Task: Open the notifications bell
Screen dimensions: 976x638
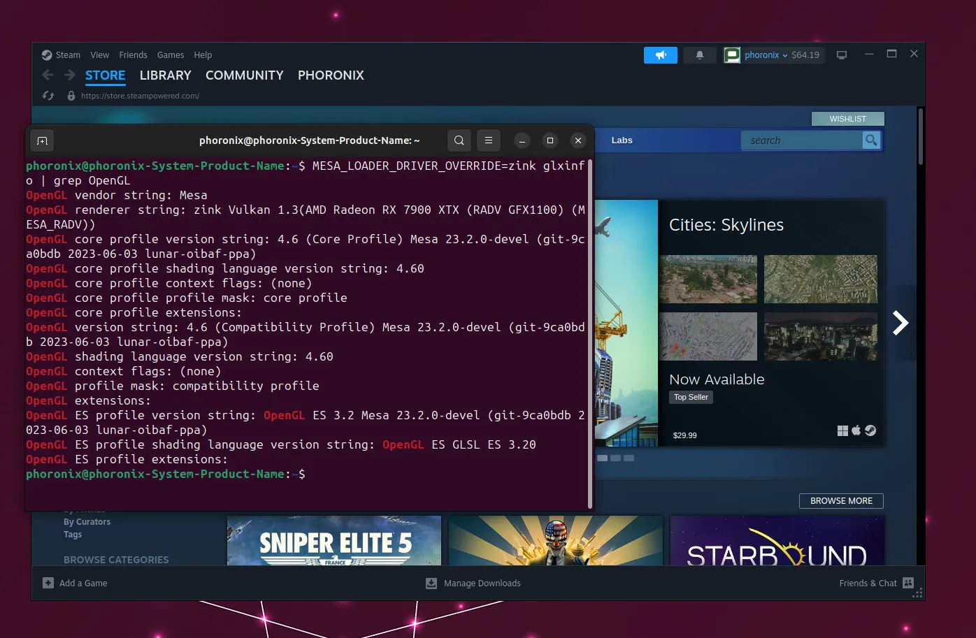Action: tap(699, 55)
